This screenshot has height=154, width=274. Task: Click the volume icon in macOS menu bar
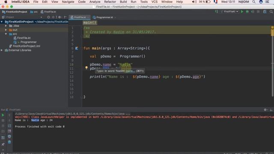pyautogui.click(x=194, y=2)
